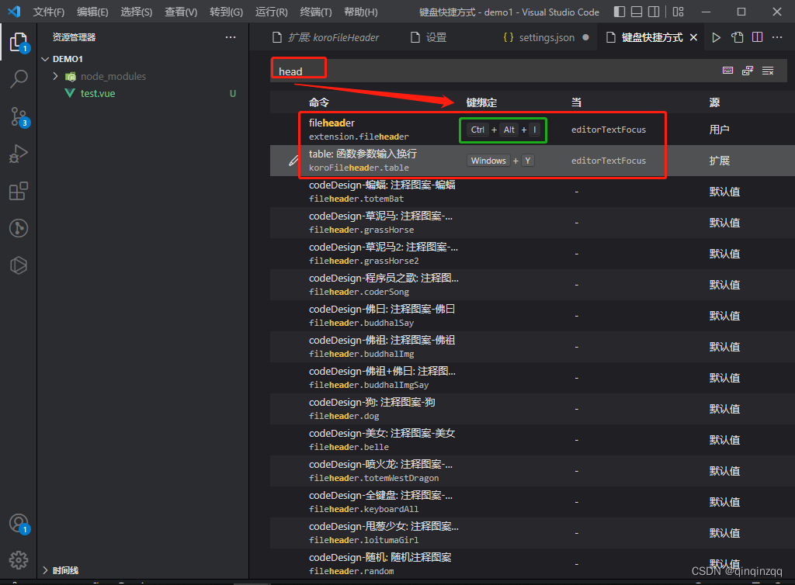795x585 pixels.
Task: Collapse the DEMO1 folder section
Action: 45,59
